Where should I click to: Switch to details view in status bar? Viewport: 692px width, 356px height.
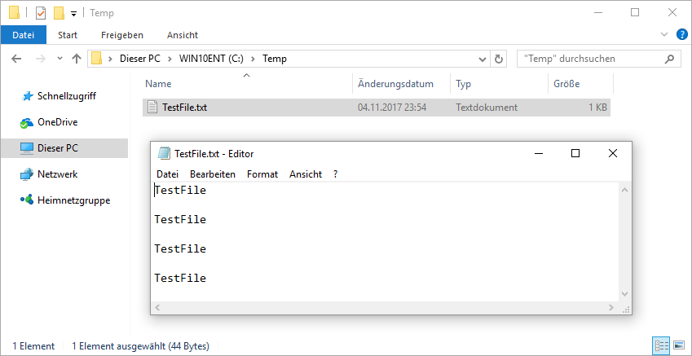pos(663,346)
